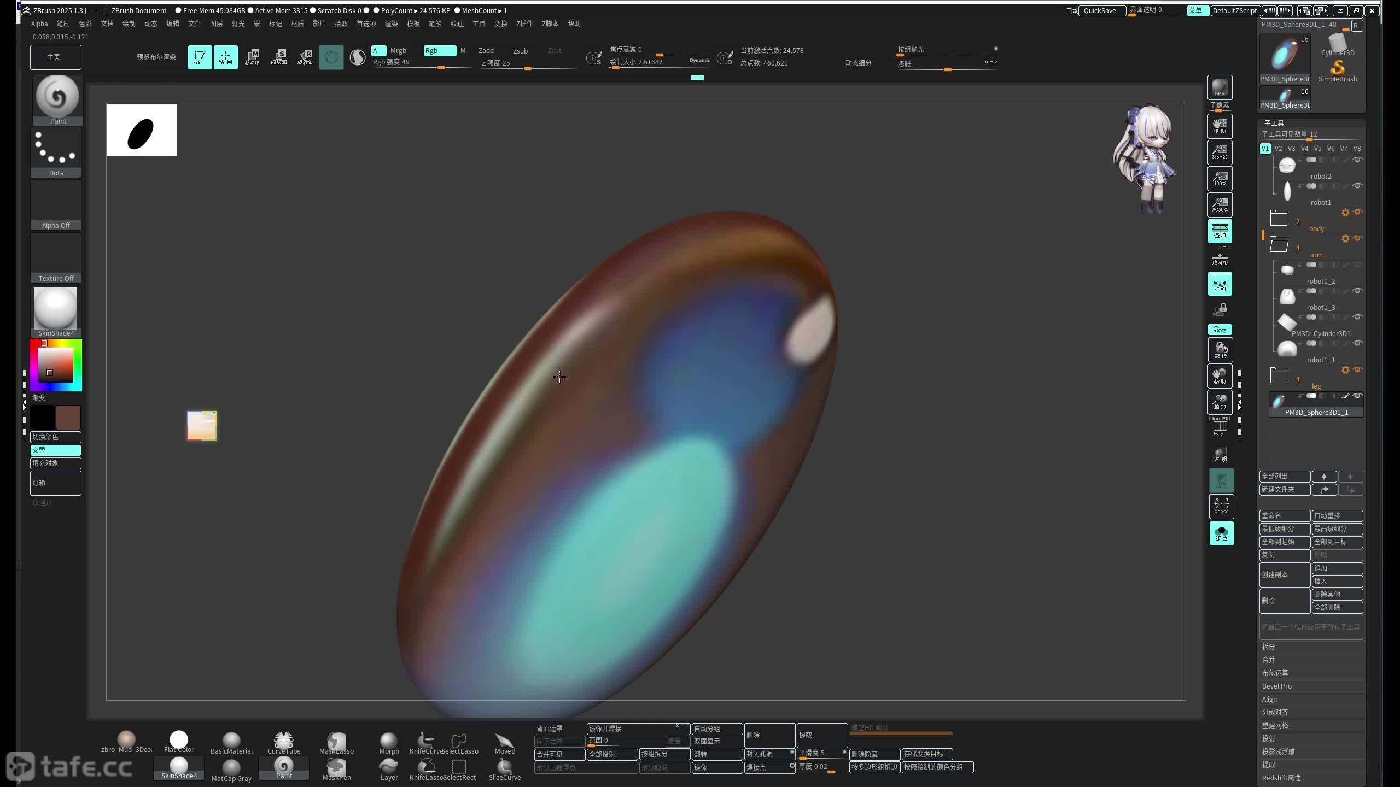Screen dimensions: 1400x787
Task: Click the 创建副本 duplicate button
Action: coord(1285,574)
